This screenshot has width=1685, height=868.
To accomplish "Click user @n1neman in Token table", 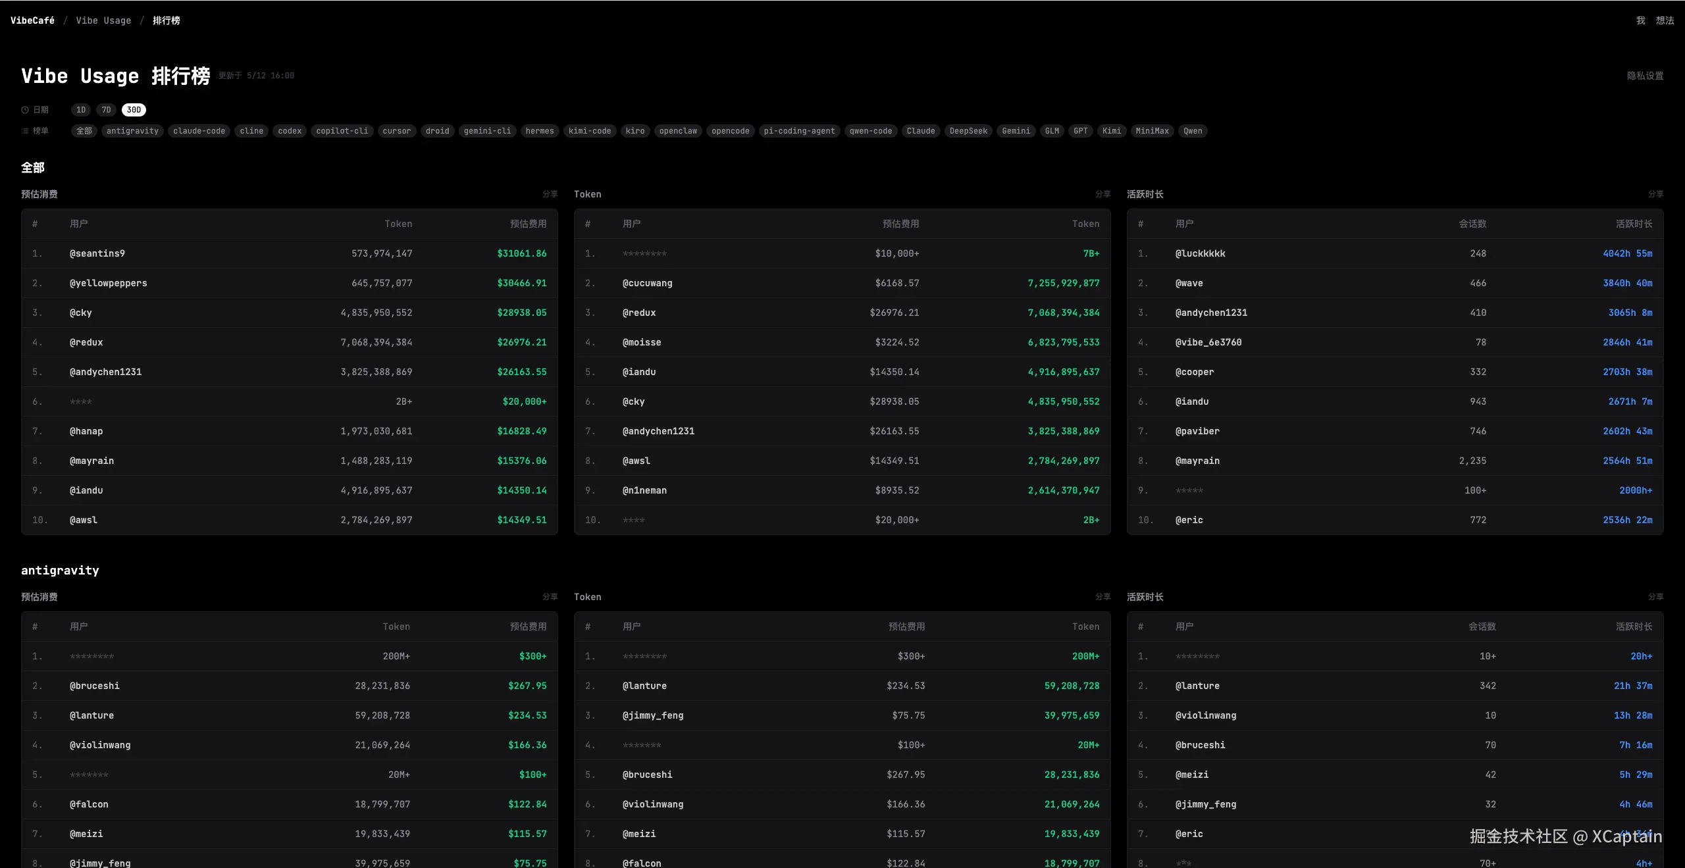I will (644, 490).
